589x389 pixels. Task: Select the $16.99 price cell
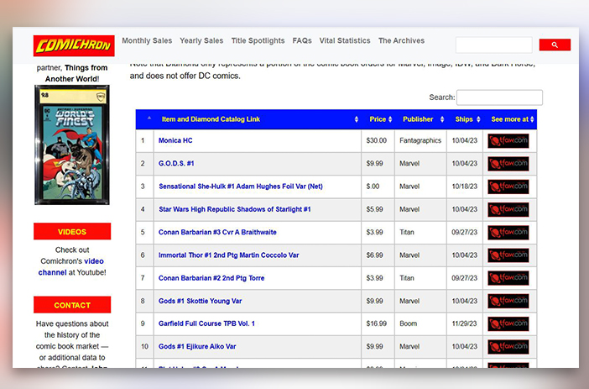[x=377, y=323]
